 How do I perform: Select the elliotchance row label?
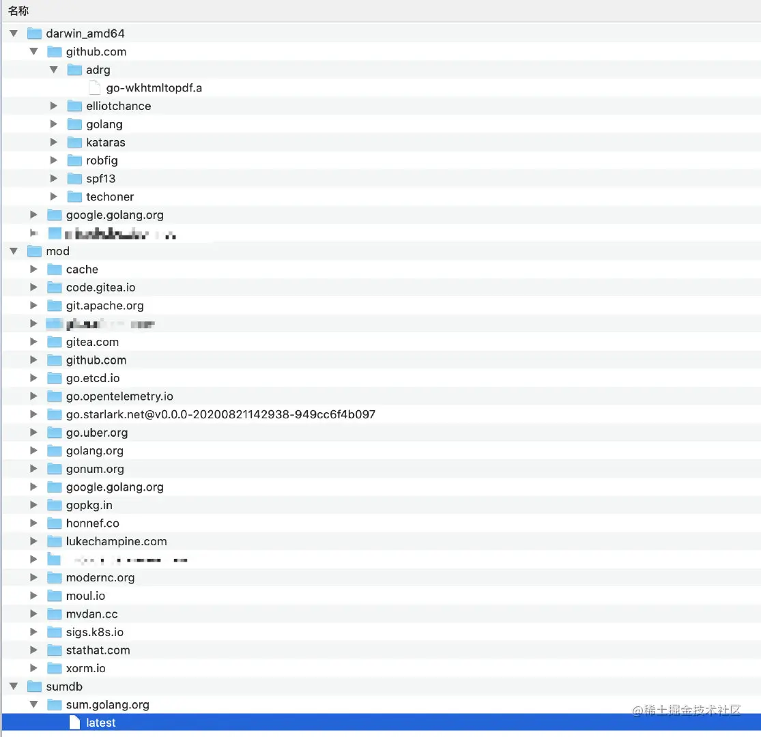click(x=119, y=106)
